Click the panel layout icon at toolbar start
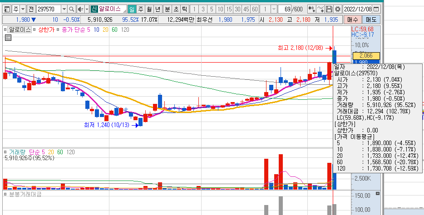The image size is (424, 215). 7,9
